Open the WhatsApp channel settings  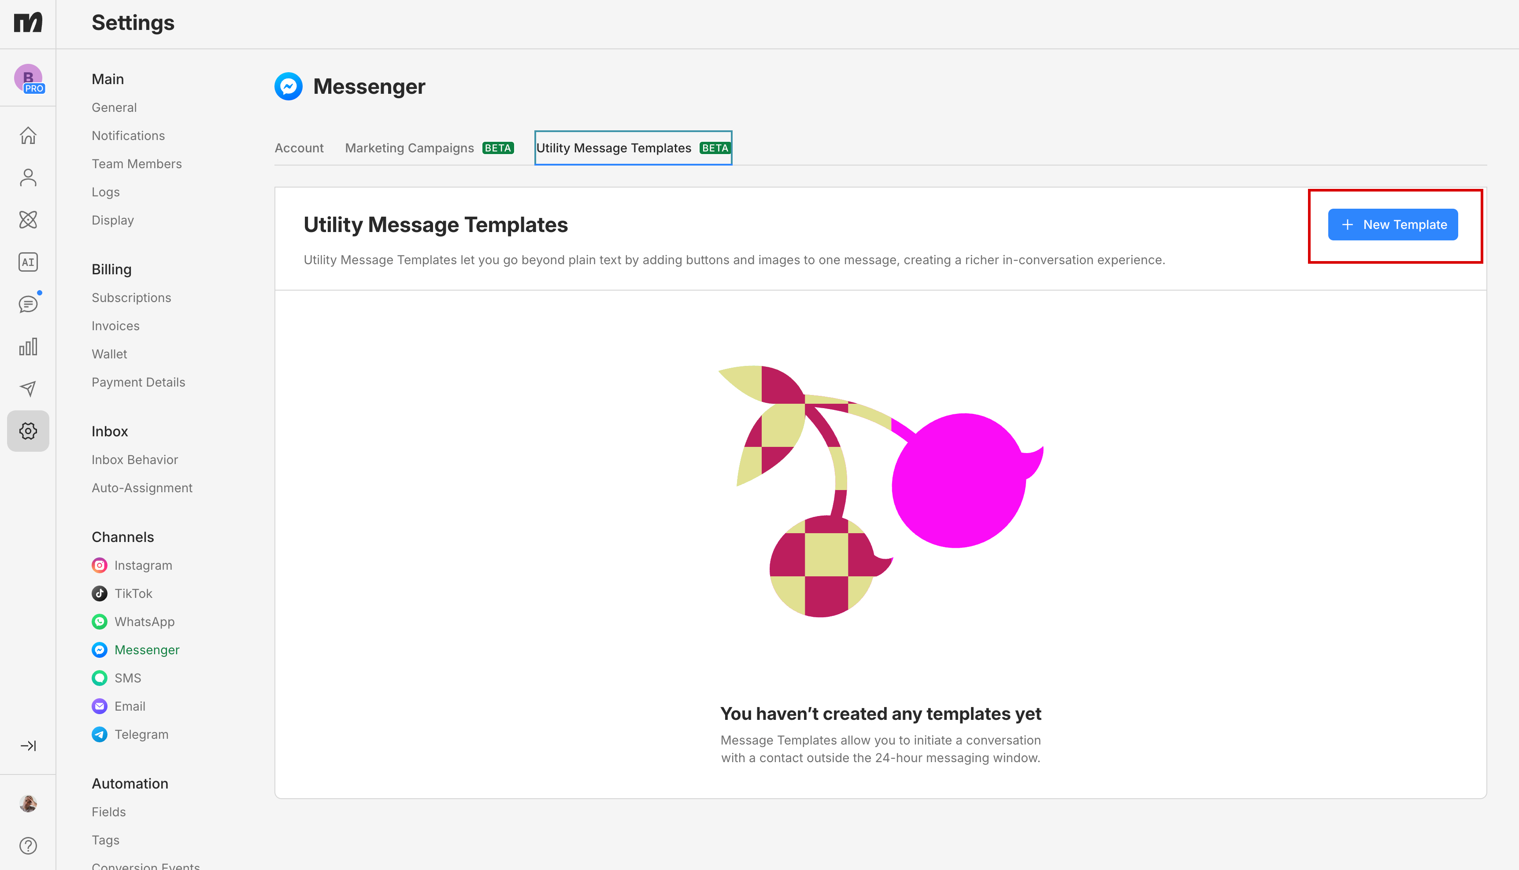pos(144,621)
